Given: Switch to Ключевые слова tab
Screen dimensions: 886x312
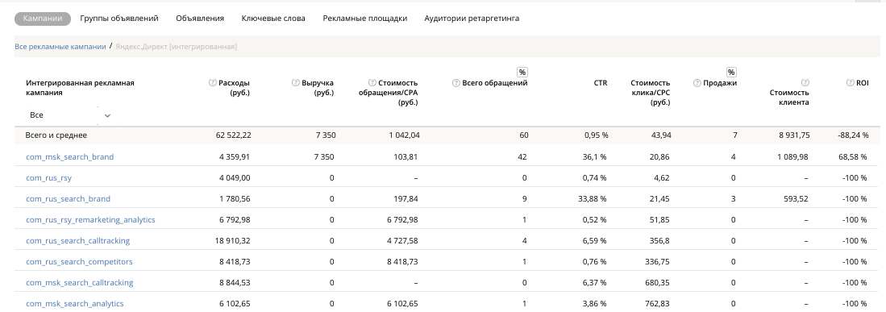Looking at the screenshot, I should click(x=273, y=19).
